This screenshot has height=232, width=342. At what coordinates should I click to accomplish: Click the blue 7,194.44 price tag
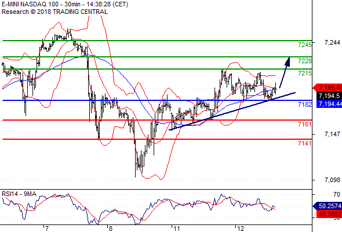tap(329, 104)
